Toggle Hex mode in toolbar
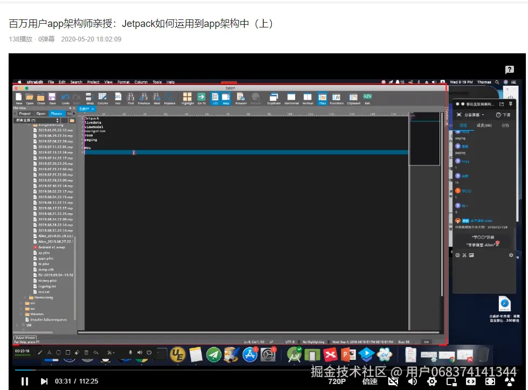This screenshot has height=390, width=528. (118, 98)
